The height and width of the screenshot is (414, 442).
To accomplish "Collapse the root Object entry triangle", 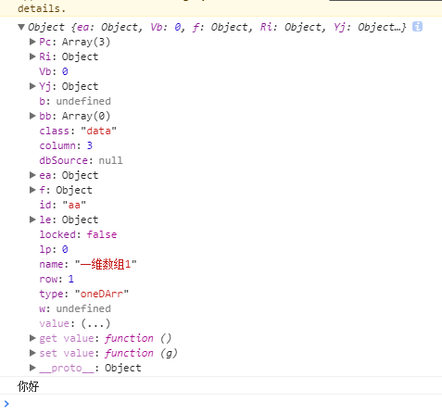I will (21, 27).
